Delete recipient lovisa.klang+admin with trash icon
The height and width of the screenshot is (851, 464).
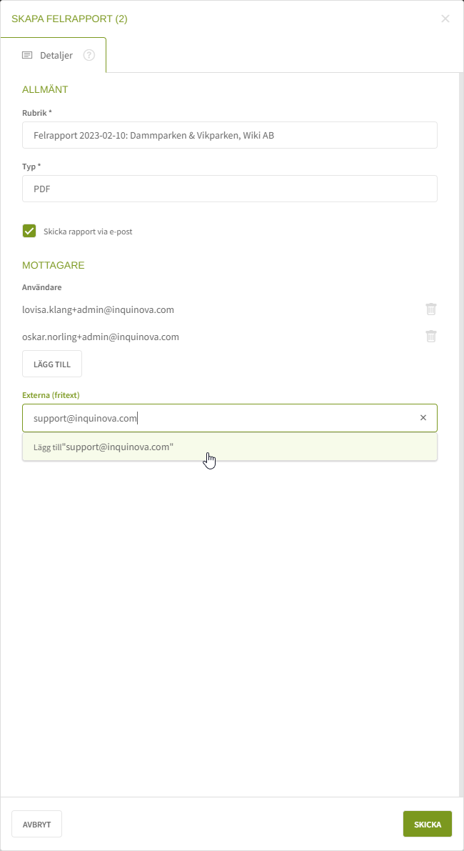pyautogui.click(x=431, y=309)
